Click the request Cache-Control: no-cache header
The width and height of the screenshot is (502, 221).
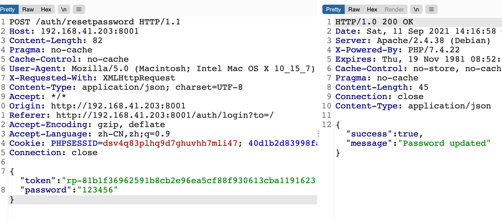(69, 59)
